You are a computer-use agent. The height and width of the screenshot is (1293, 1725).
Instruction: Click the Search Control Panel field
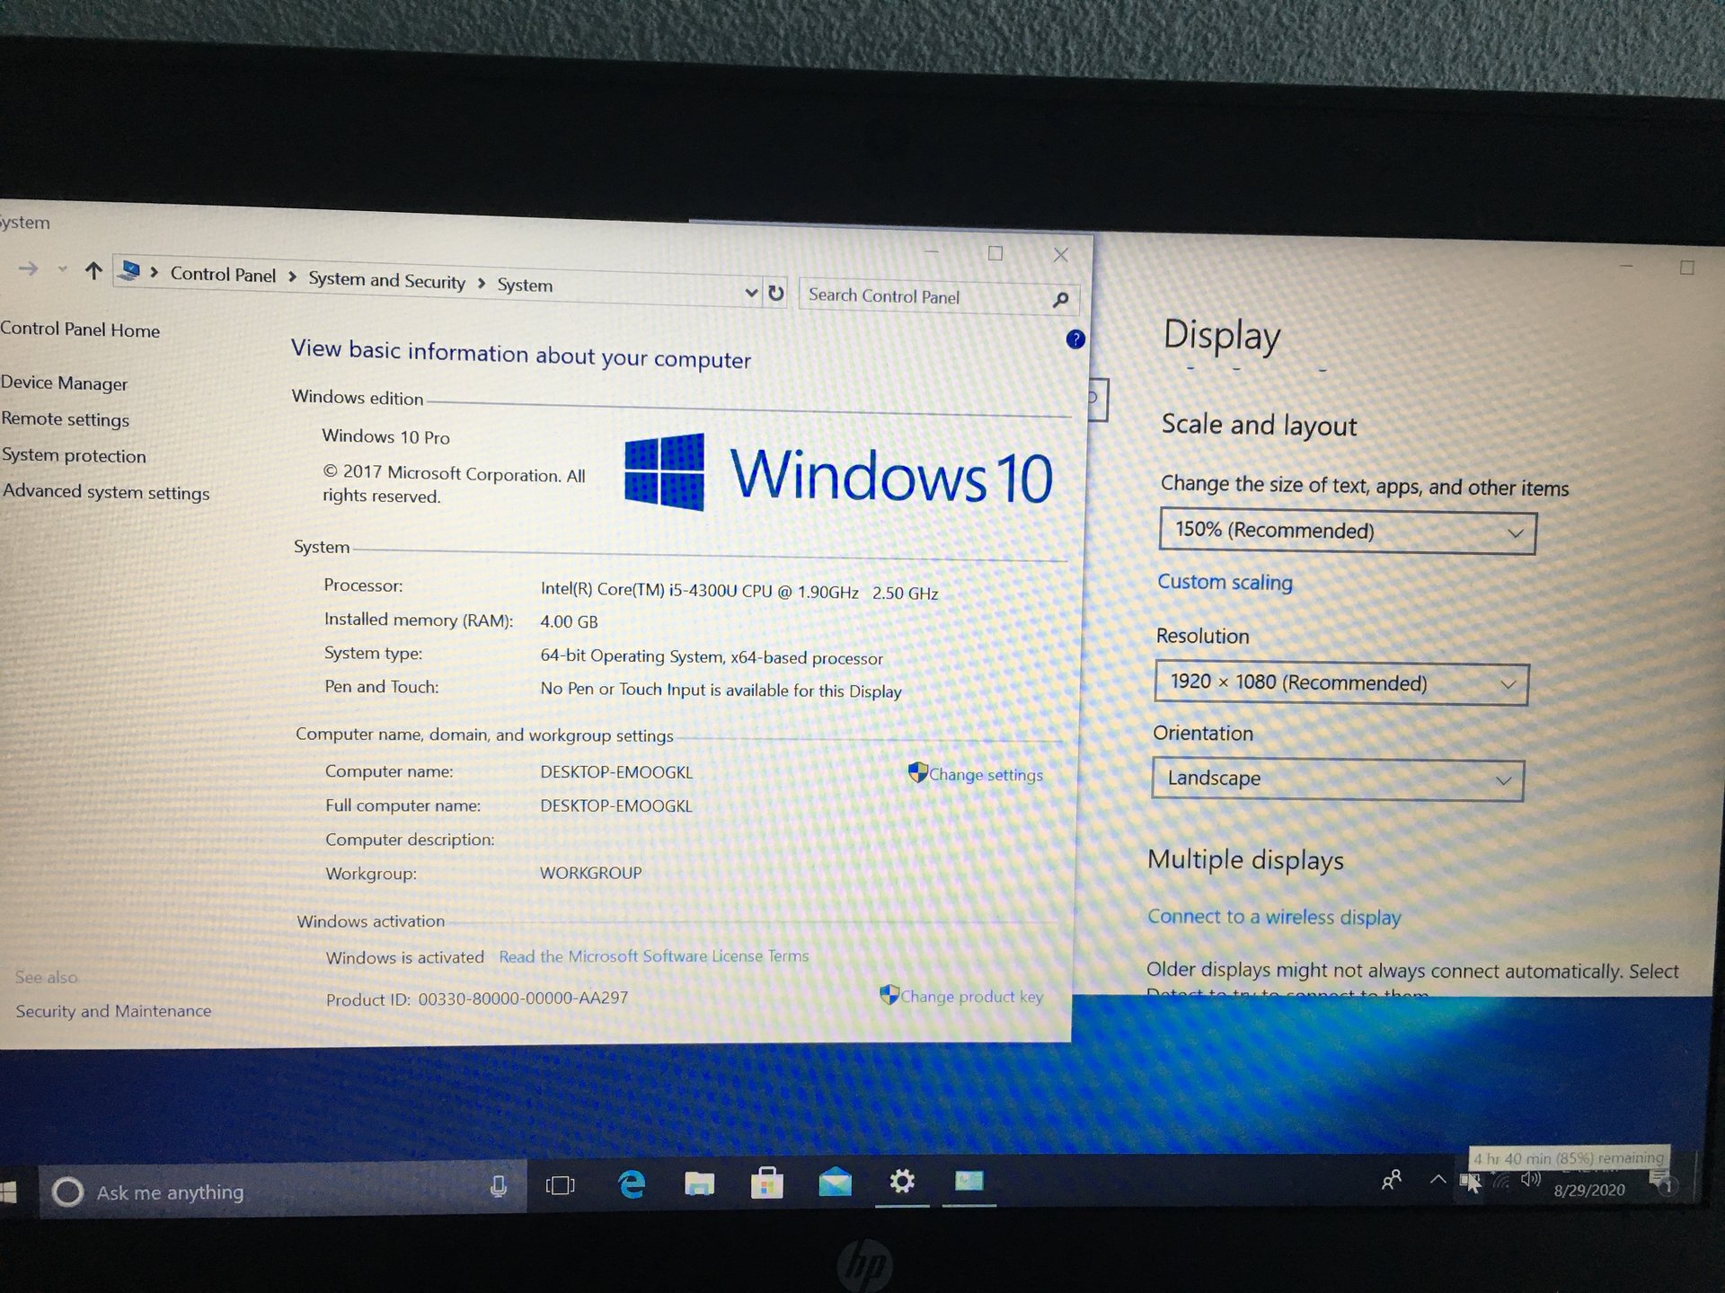tap(925, 296)
